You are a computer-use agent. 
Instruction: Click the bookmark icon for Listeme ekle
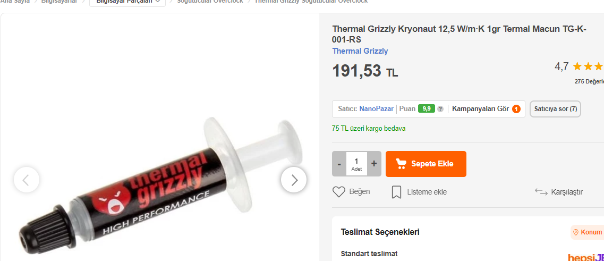point(396,192)
